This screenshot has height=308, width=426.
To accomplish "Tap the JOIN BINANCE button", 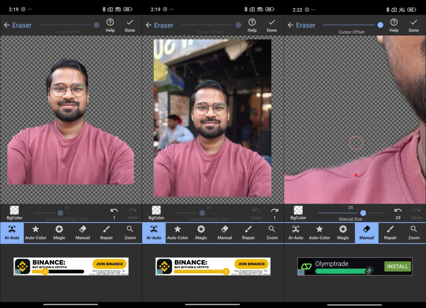I will pos(110,263).
